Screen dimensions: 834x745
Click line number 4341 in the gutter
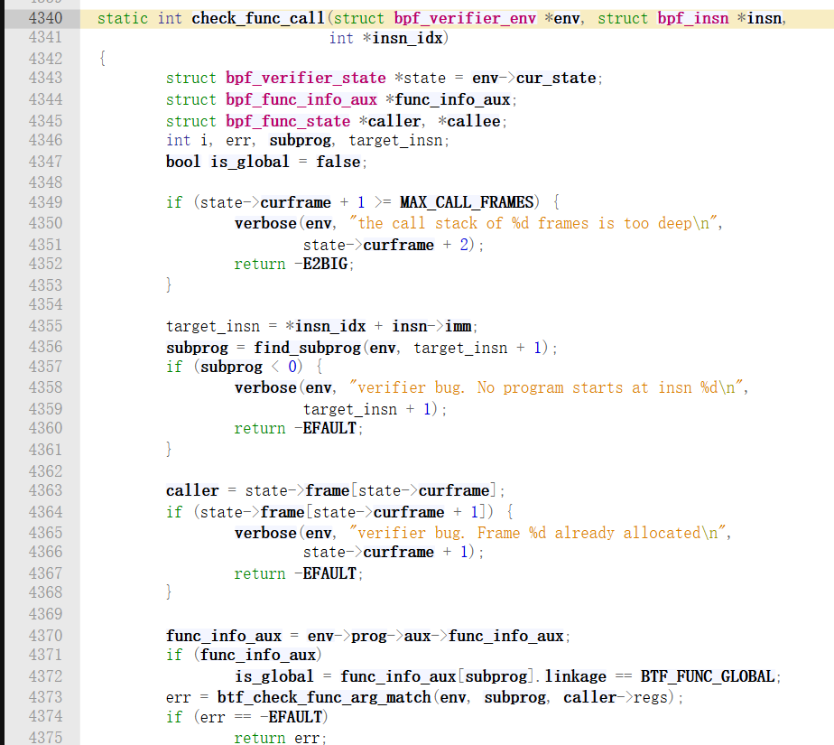[x=46, y=38]
